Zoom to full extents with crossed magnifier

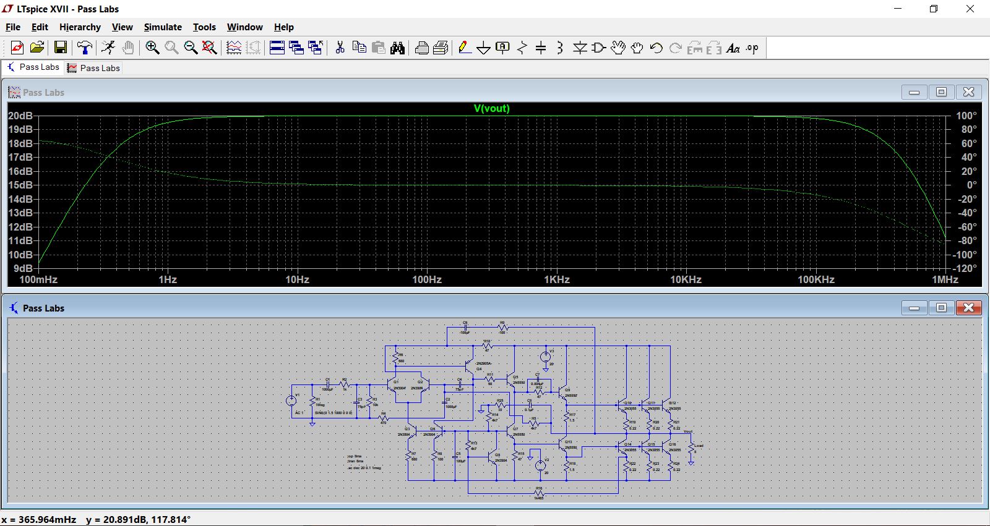(210, 48)
